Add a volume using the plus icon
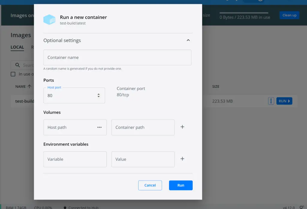This screenshot has width=307, height=209. (x=182, y=127)
